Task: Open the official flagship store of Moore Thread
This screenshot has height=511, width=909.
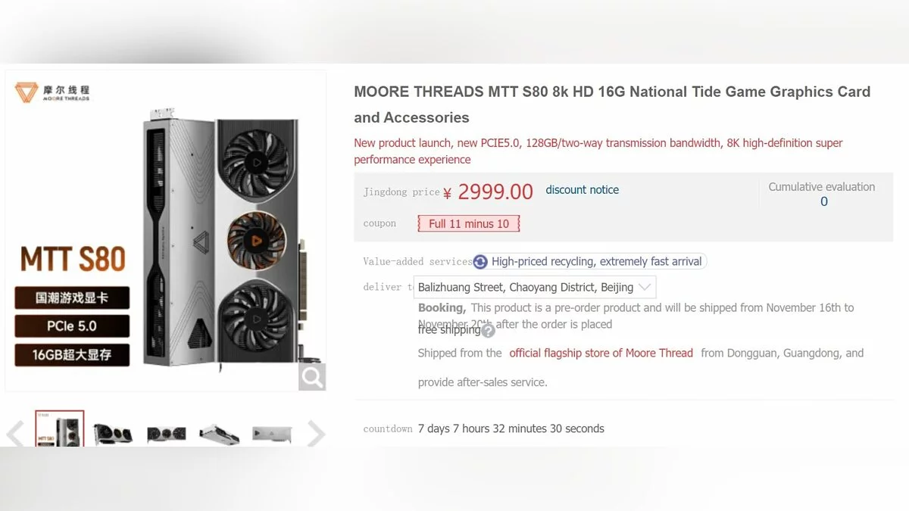Action: 601,353
